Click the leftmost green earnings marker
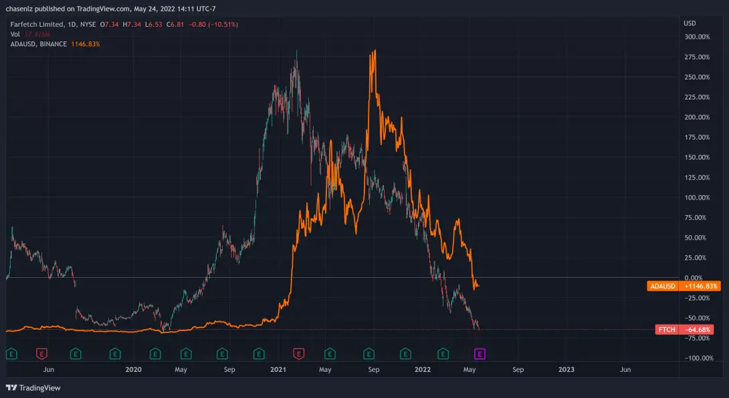Viewport: 729px width, 398px height. click(x=11, y=355)
